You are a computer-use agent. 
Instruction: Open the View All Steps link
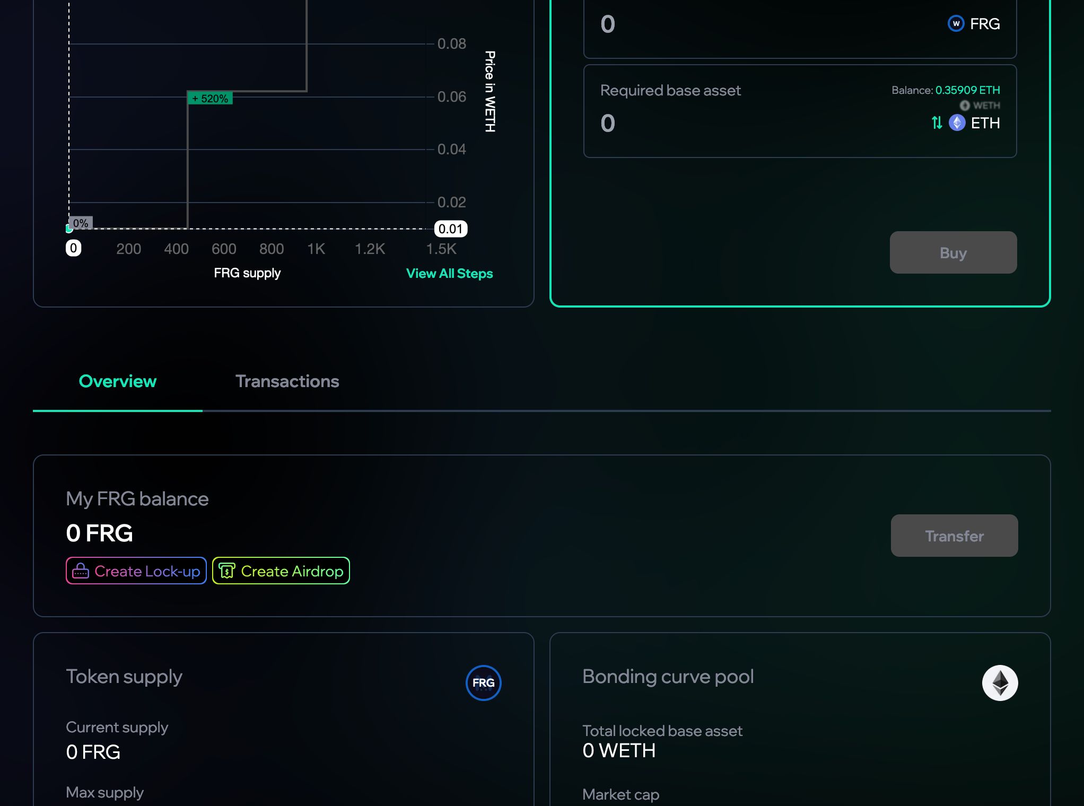[449, 274]
